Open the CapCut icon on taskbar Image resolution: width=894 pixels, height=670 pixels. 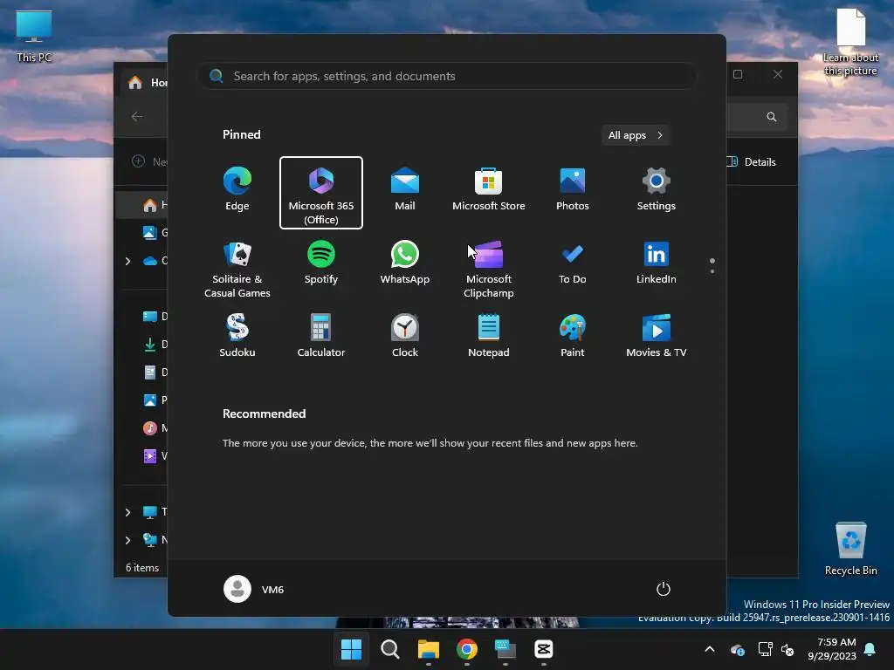coord(544,649)
